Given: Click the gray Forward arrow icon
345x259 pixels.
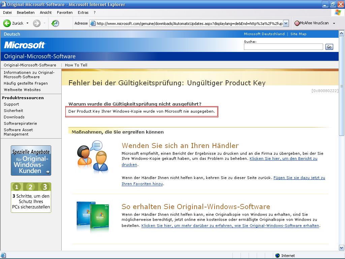Looking at the screenshot, I should coord(37,23).
